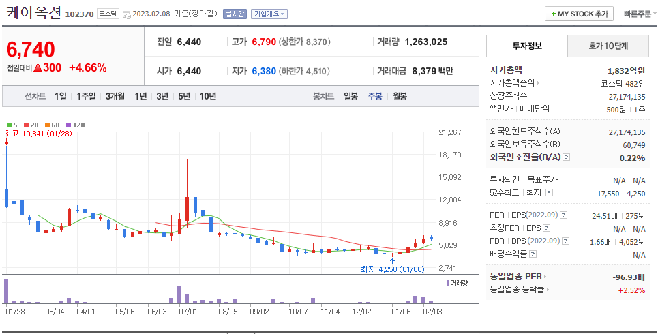Image resolution: width=658 pixels, height=334 pixels.
Task: Click the 상장주식수 value 27,174,135
Action: pyautogui.click(x=627, y=97)
